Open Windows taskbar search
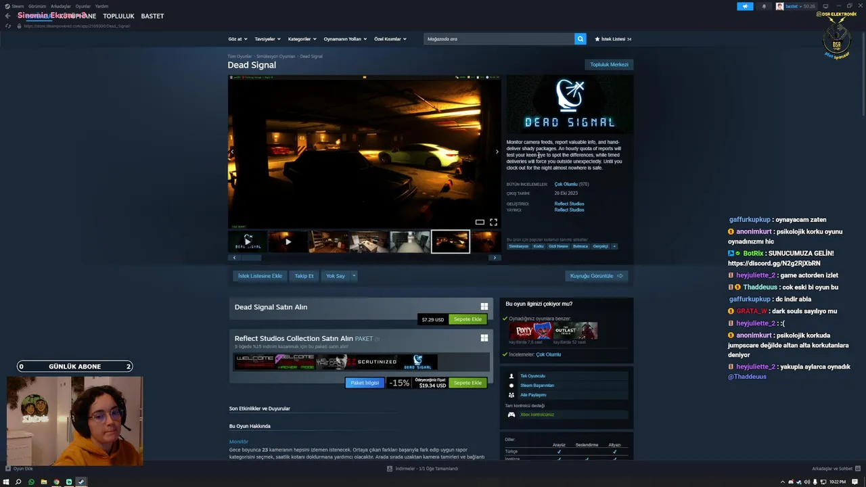 [x=18, y=482]
